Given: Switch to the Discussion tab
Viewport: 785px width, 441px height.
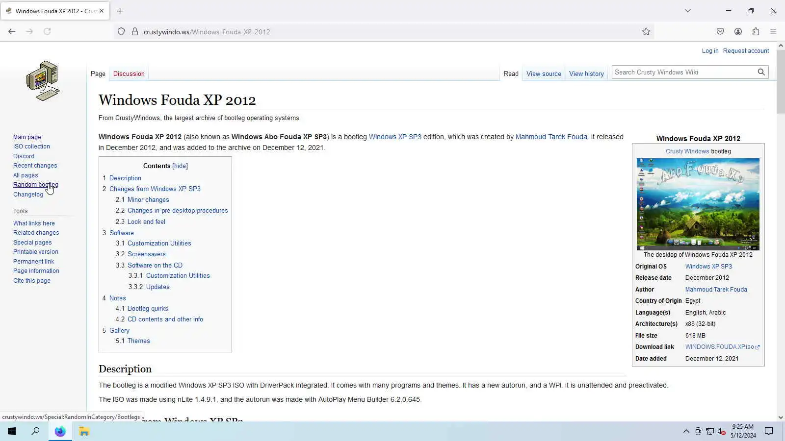Looking at the screenshot, I should point(129,74).
